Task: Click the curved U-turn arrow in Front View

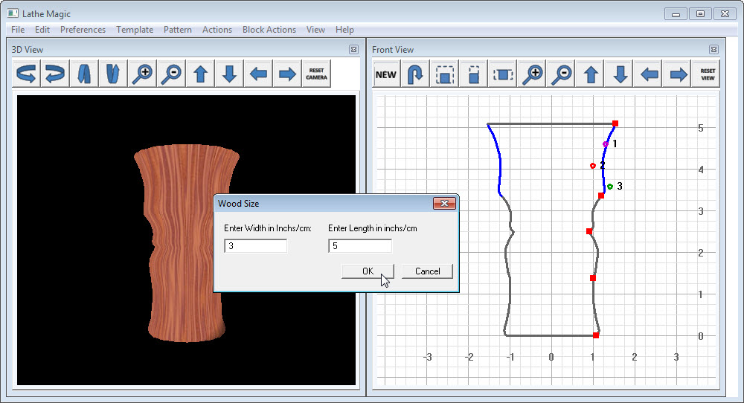Action: [416, 74]
